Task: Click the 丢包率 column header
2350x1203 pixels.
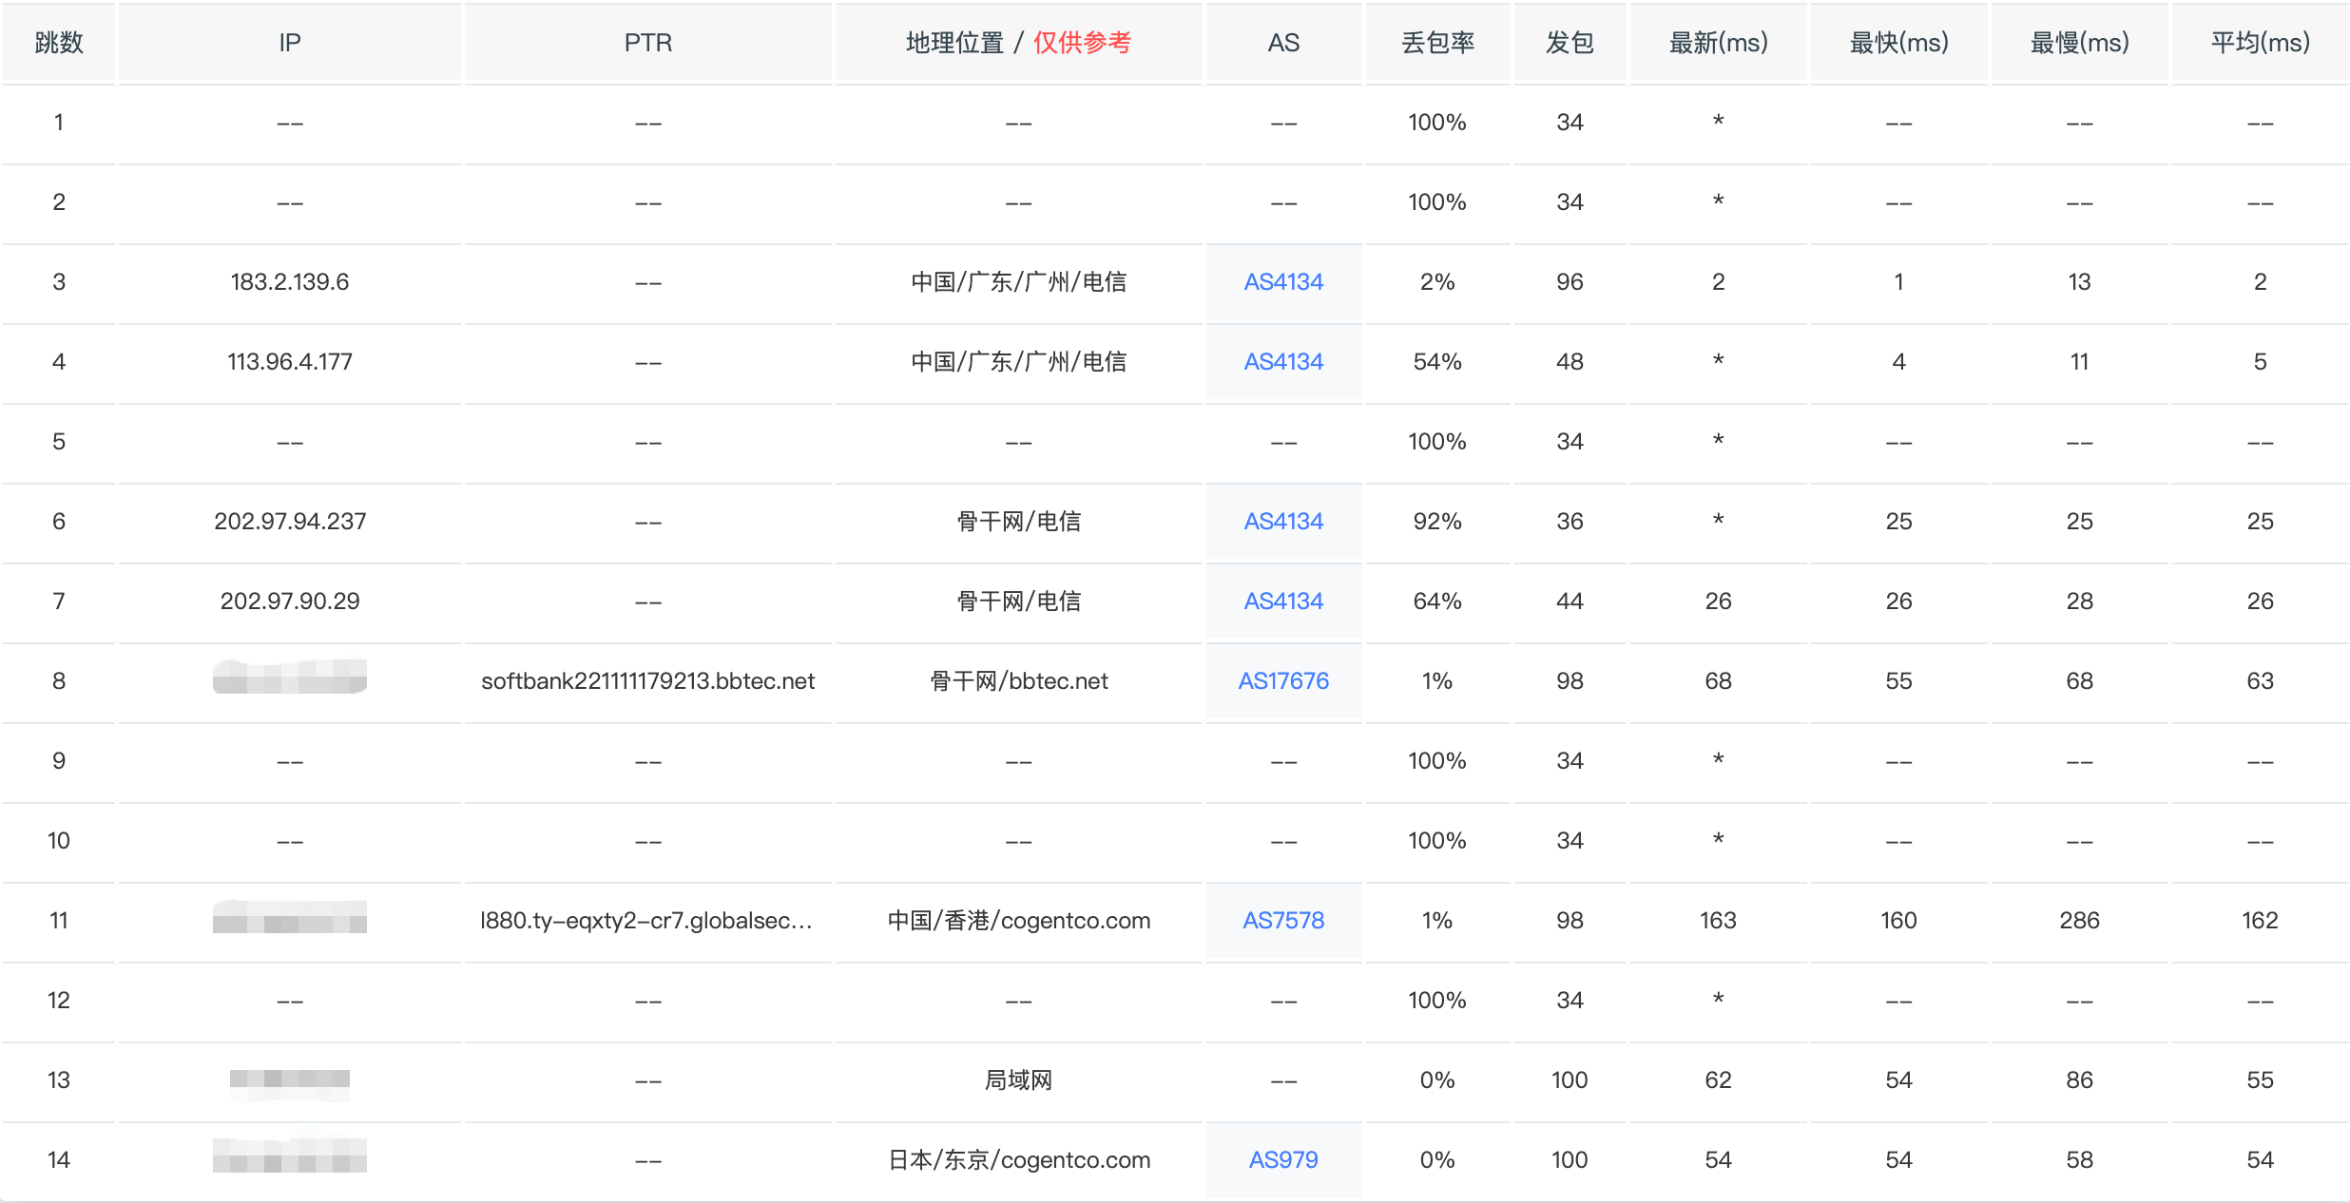Action: tap(1437, 43)
